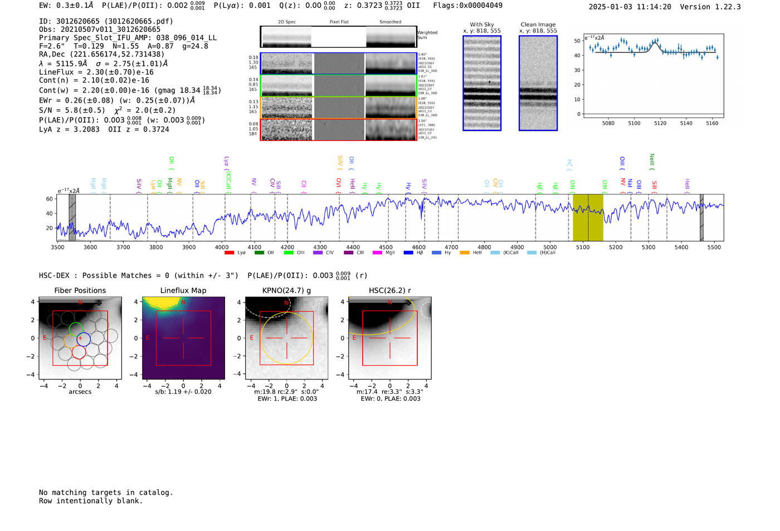Viewport: 780px width, 531px height.
Task: Select the red-bordered fiber 2D spectrum row
Action: pyautogui.click(x=339, y=129)
